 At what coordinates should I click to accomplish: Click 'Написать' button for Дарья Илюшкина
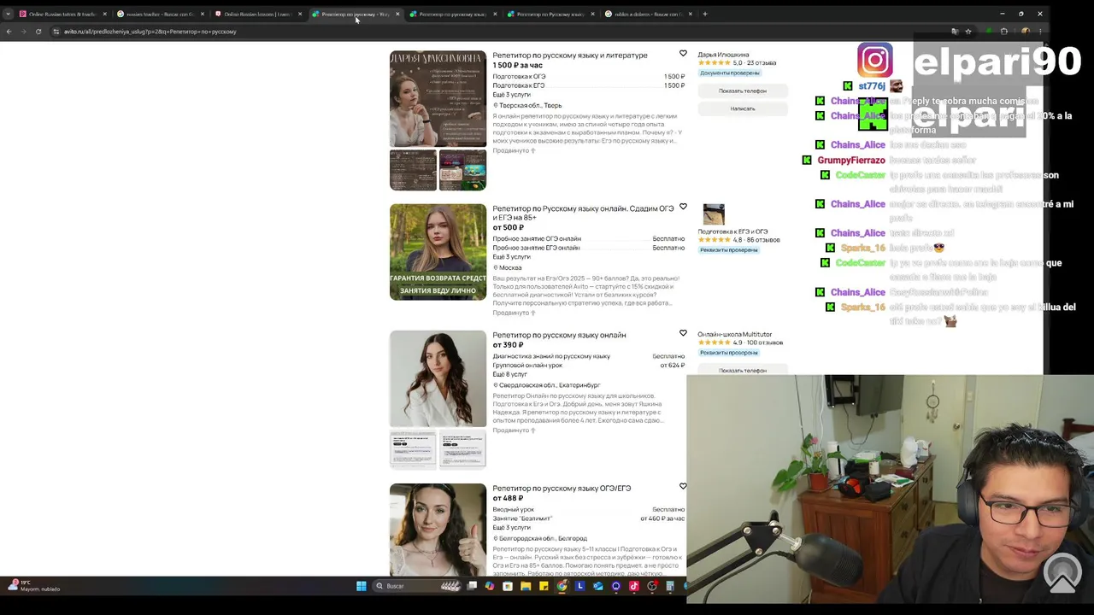[x=743, y=108]
